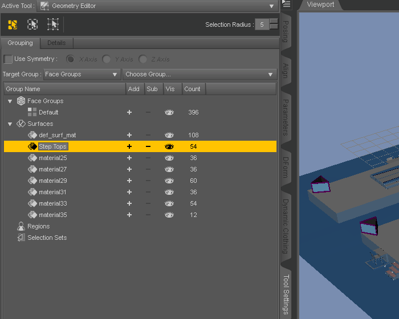Viewport: 399px width, 319px height.
Task: Open the Target Group Face Groups dropdown
Action: click(82, 74)
